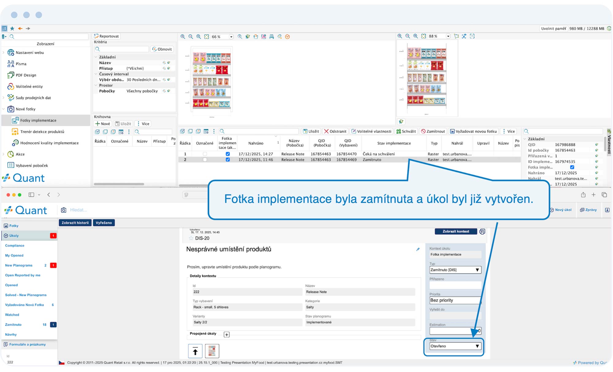Click share icon in browser toolbar
Viewport: 613px width, 372px height.
(x=583, y=195)
